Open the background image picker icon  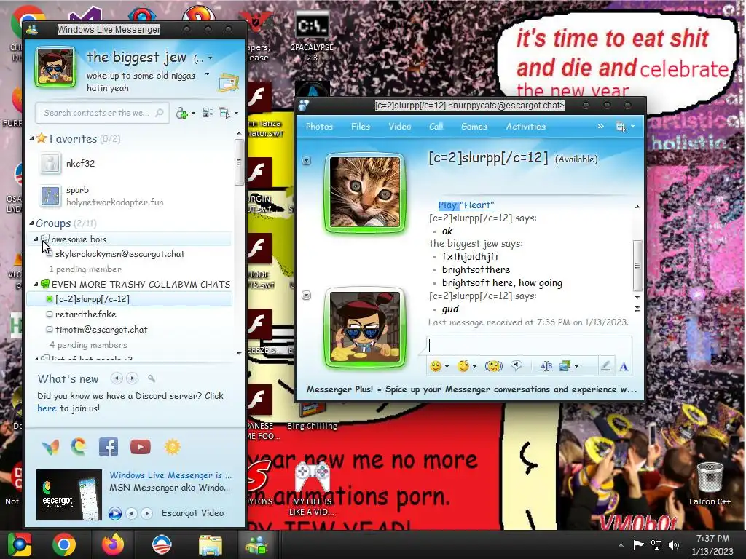565,366
